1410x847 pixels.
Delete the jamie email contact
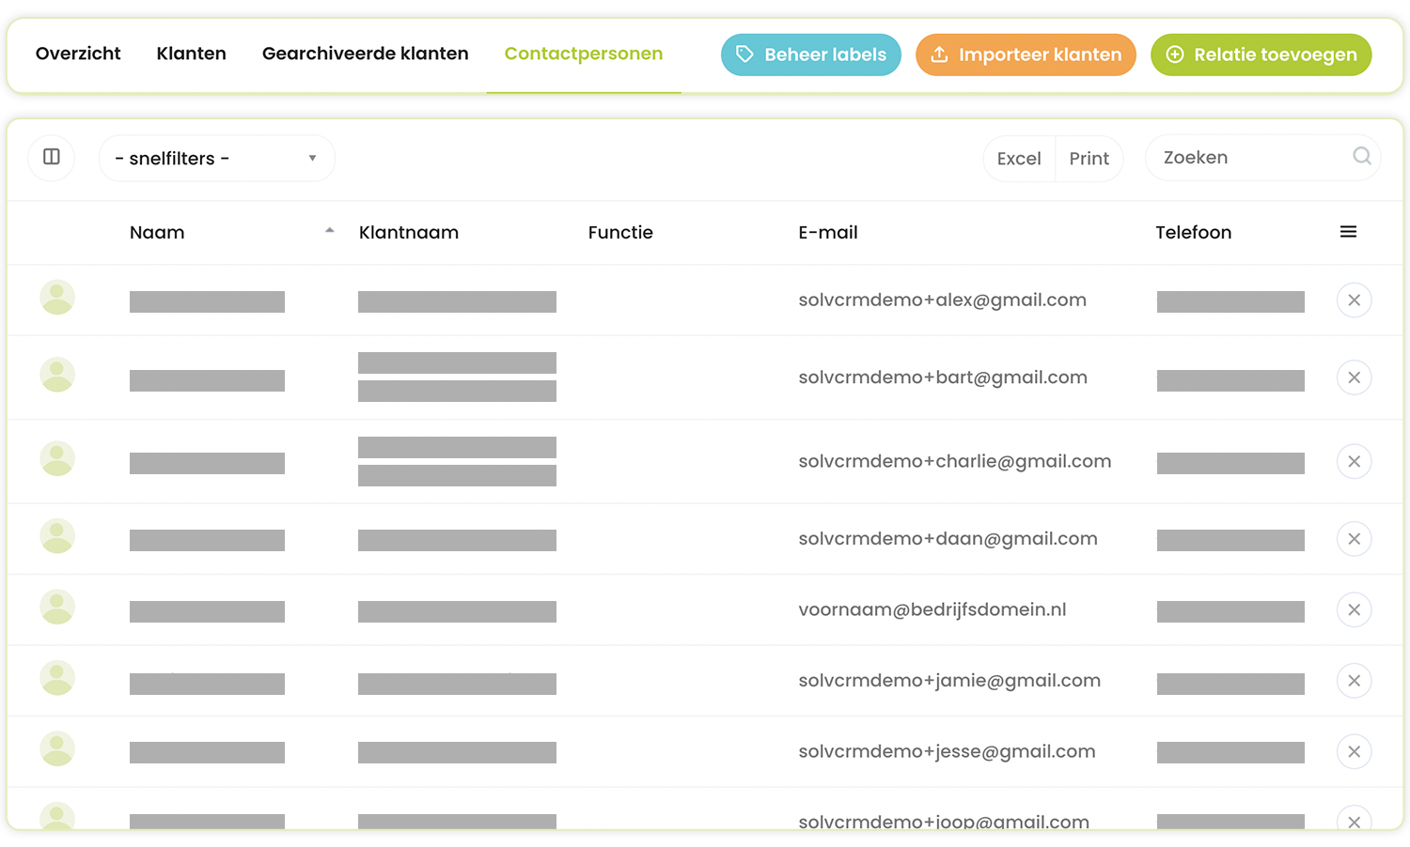coord(1354,681)
